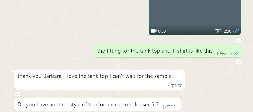Click the blue read ticks on the fitting message
253x112 pixels.
[x=236, y=53]
